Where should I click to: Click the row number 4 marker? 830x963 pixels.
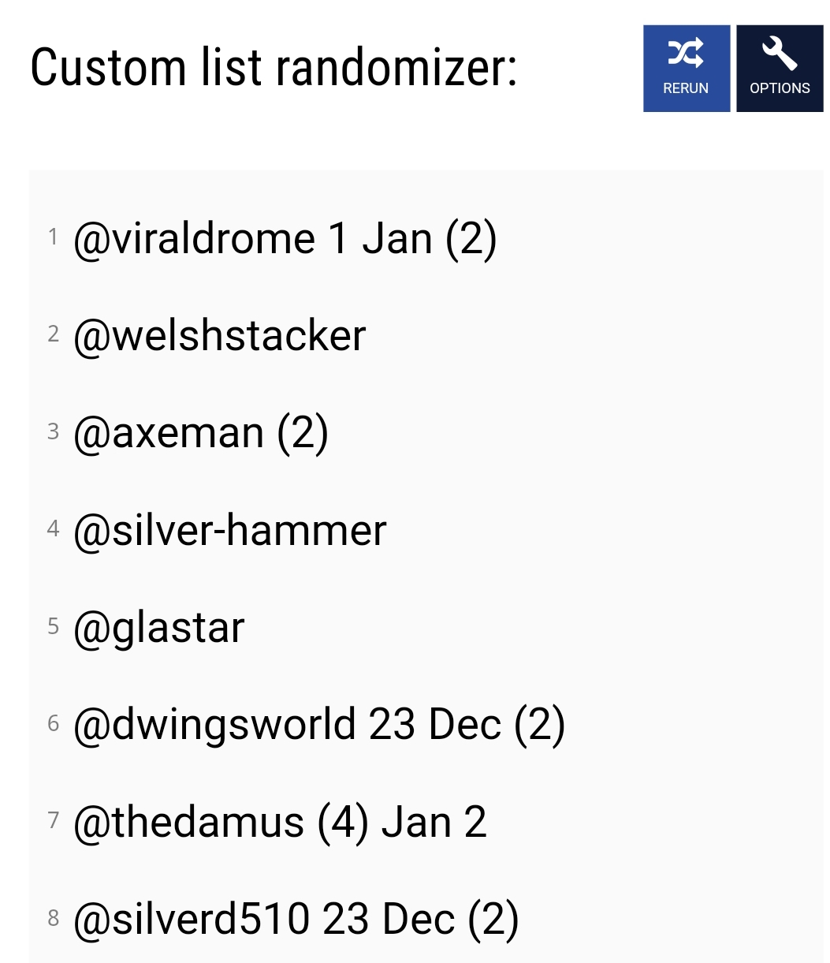53,528
